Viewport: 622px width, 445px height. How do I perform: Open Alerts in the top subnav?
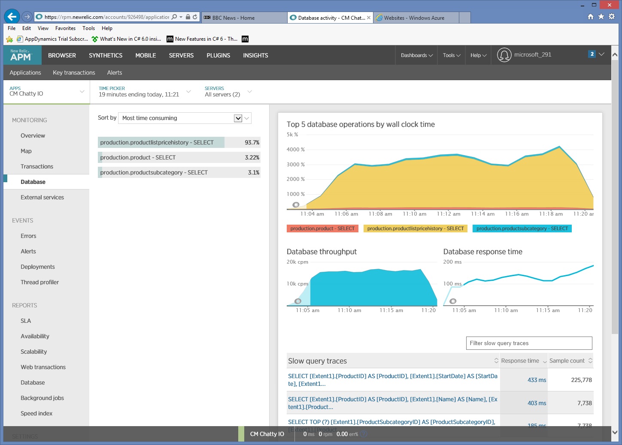point(115,72)
